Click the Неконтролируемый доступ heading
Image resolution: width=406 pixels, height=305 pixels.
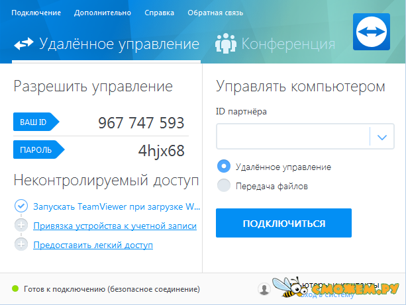(x=106, y=181)
